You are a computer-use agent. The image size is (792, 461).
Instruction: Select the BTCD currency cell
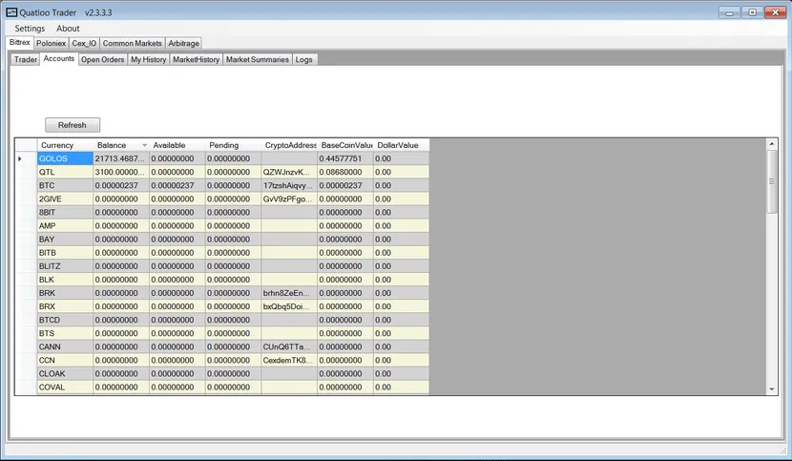[x=65, y=320]
